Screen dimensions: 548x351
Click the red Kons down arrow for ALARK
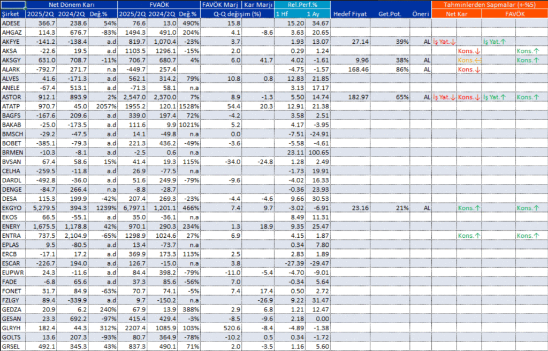[469, 69]
